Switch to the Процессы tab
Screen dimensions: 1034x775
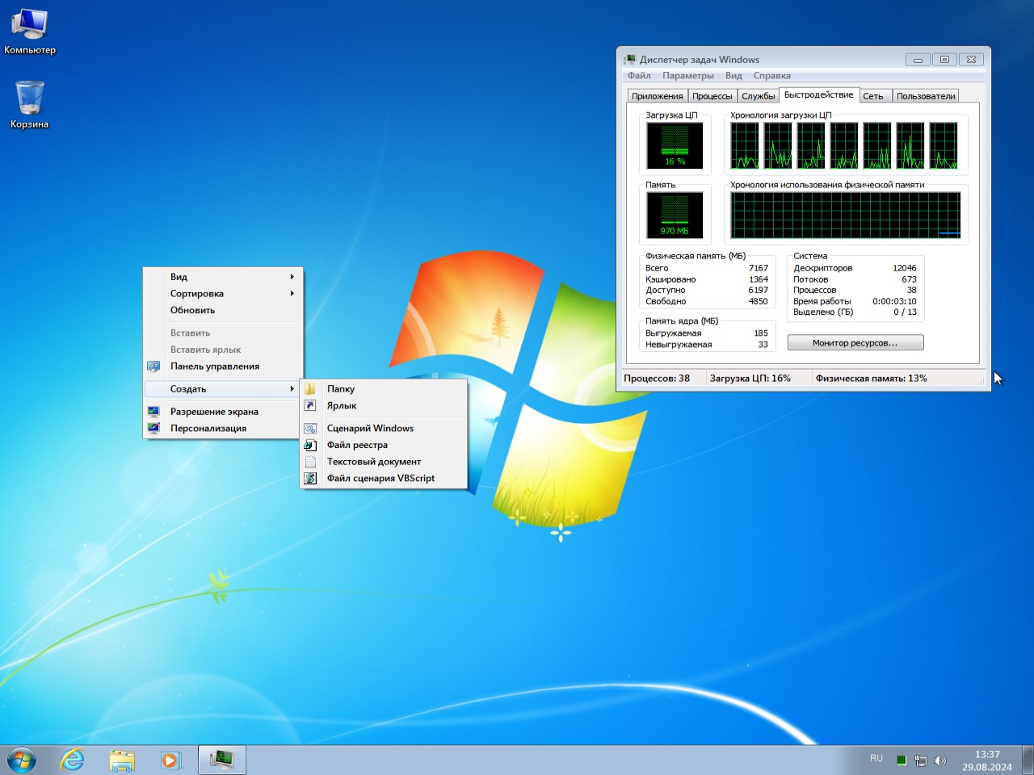click(x=712, y=96)
